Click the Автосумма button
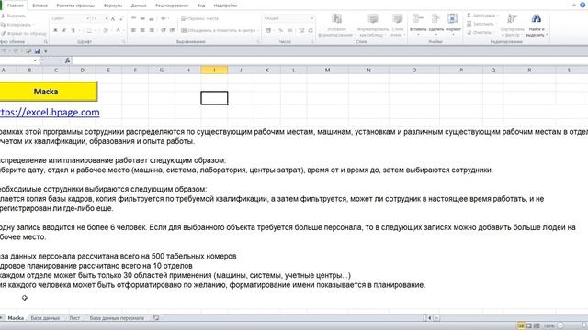Viewport: 588px width, 330px height. point(481,16)
